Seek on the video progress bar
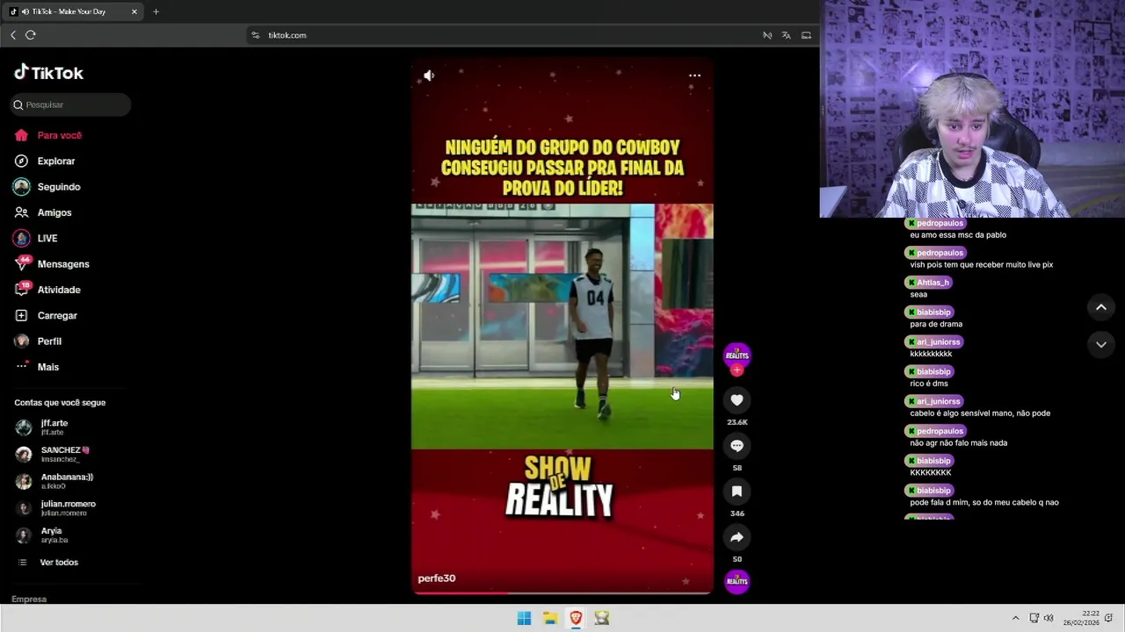This screenshot has height=632, width=1125. 562,592
